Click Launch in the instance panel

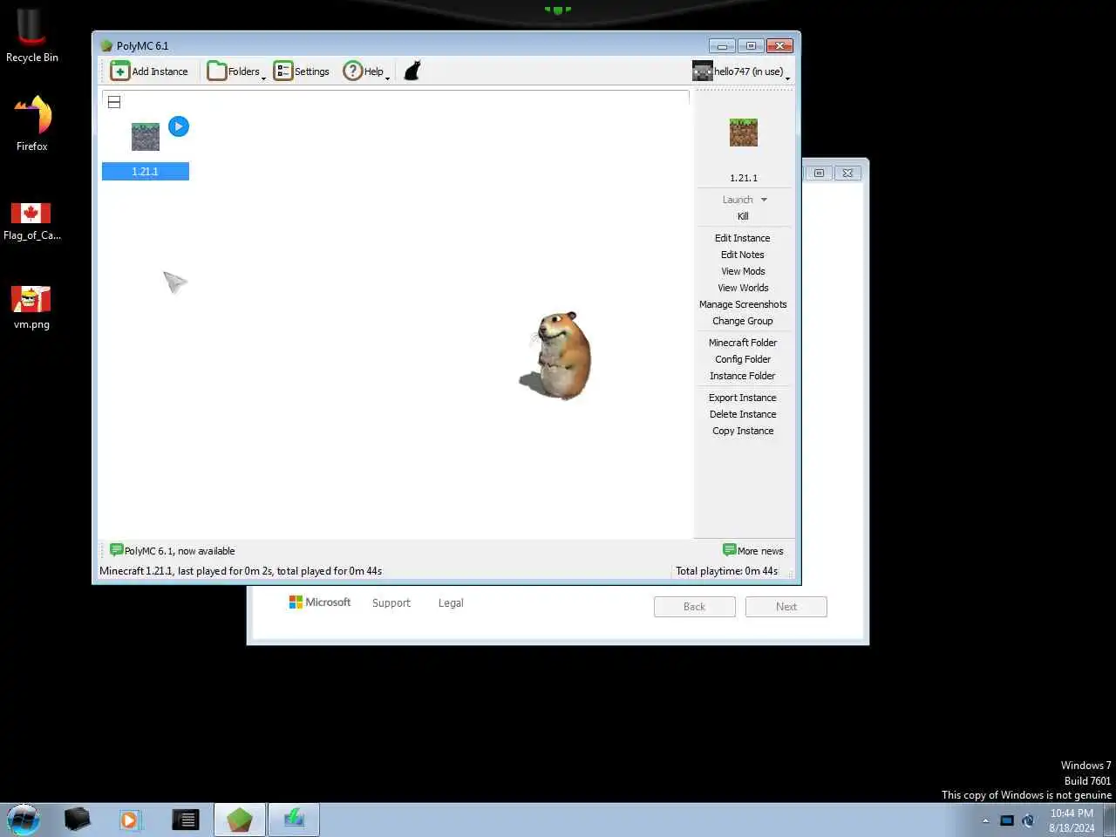[738, 200]
